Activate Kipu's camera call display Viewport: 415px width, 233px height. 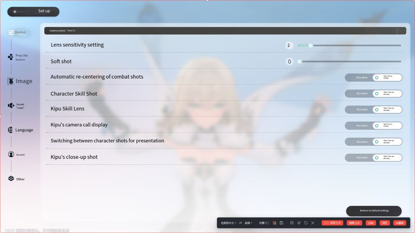pos(387,126)
